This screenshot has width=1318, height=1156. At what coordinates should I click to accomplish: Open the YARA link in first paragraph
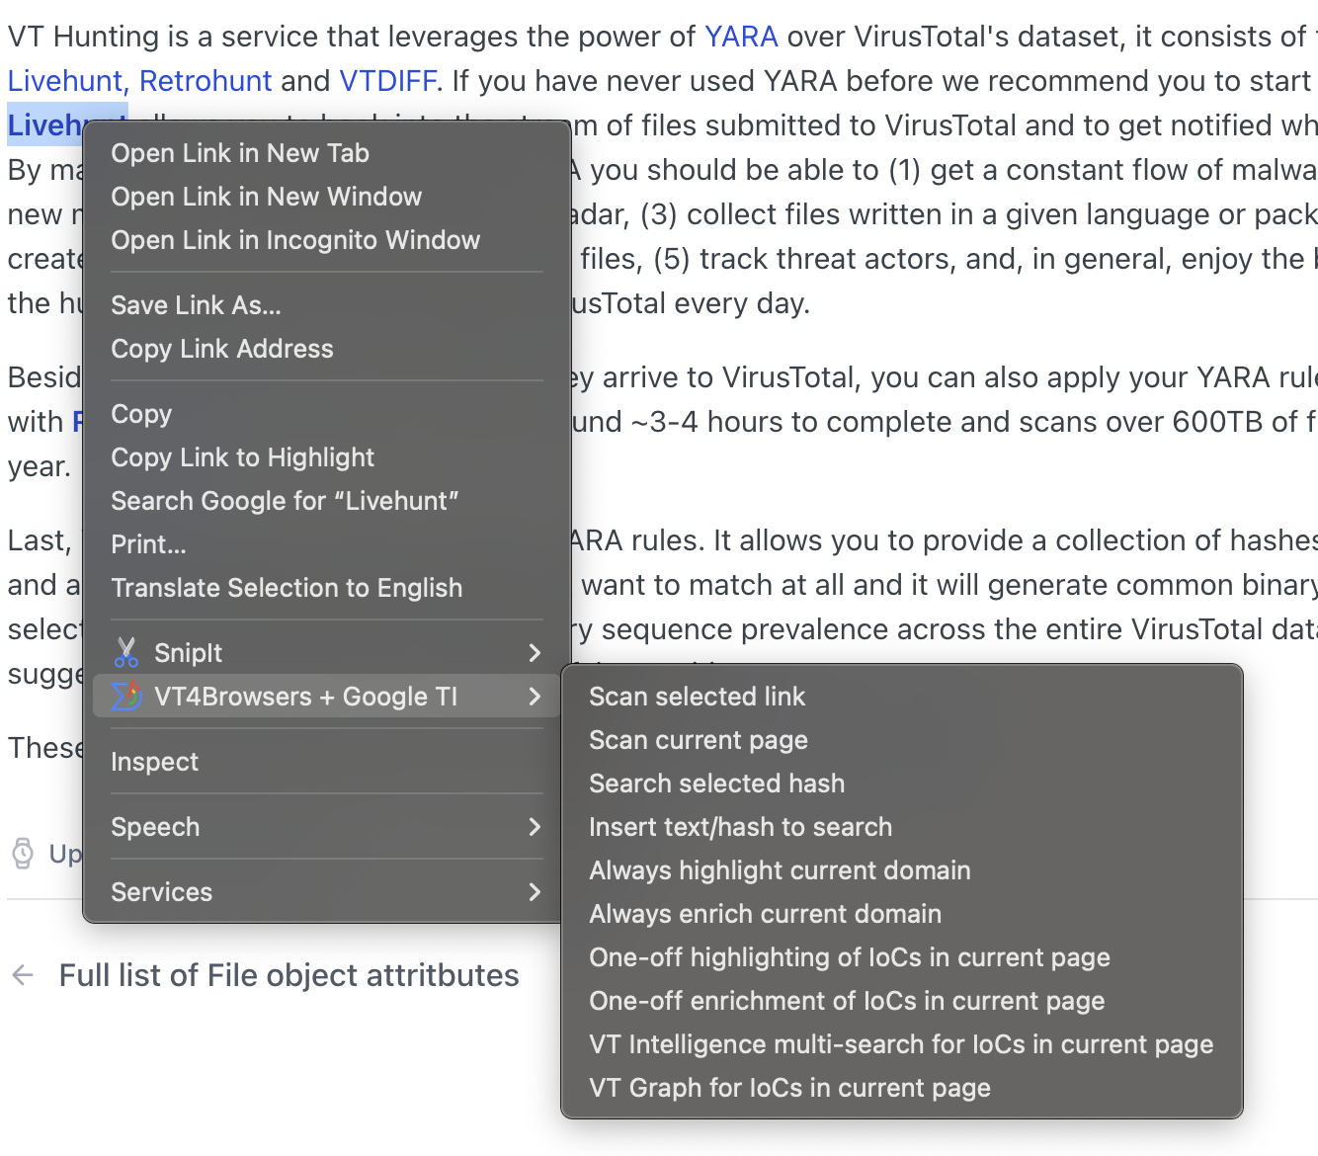pos(741,37)
